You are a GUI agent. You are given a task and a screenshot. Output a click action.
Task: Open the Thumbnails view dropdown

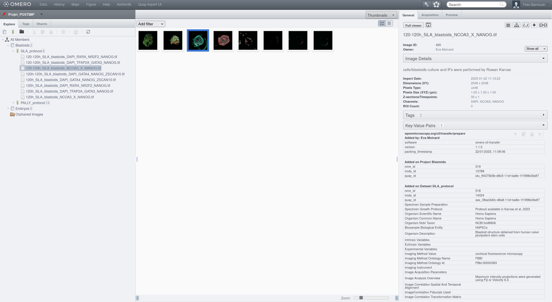click(x=381, y=15)
